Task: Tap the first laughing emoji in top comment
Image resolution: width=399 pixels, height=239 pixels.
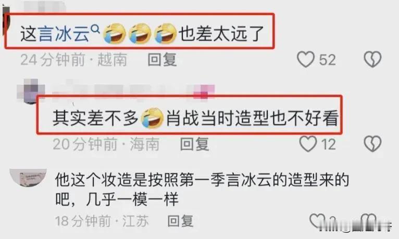Action: click(x=115, y=33)
